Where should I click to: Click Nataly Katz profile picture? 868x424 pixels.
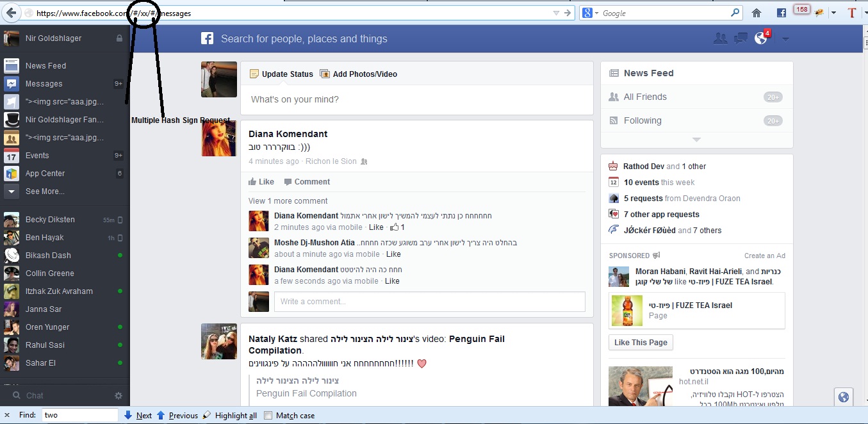pos(219,341)
